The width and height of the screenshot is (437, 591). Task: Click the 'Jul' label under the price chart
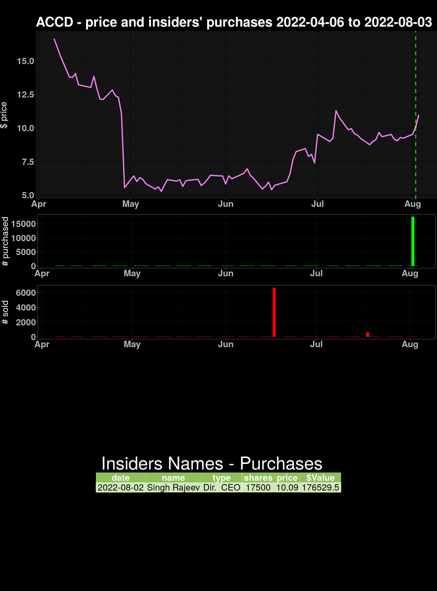pyautogui.click(x=317, y=203)
